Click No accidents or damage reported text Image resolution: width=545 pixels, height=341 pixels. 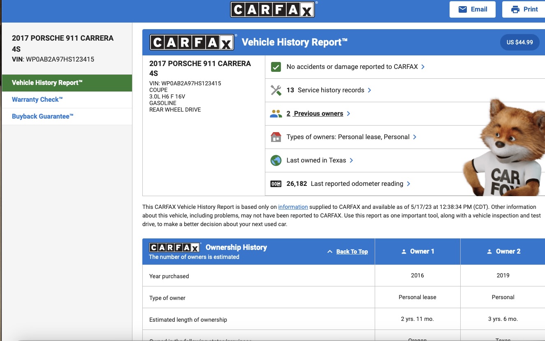(352, 66)
